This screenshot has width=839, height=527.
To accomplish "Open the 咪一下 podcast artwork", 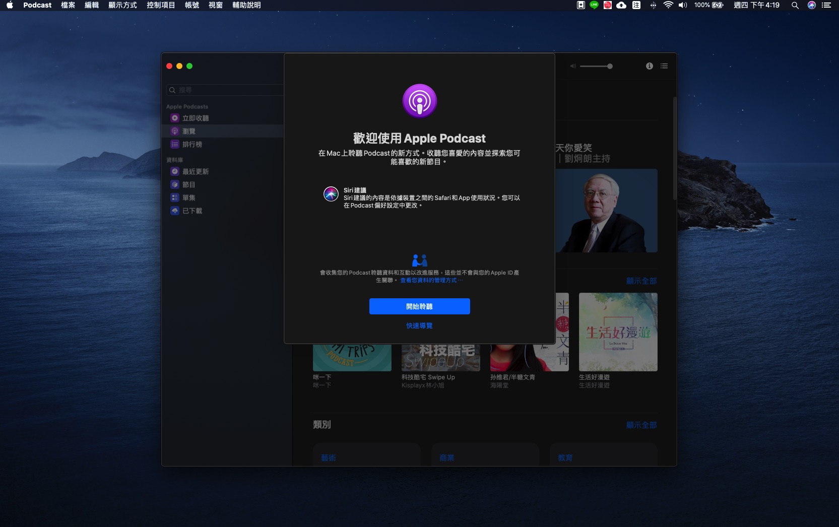I will point(352,358).
